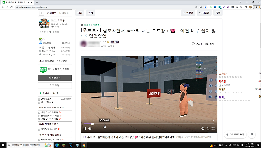Click the 카페 글쓰기 button

click(55, 78)
